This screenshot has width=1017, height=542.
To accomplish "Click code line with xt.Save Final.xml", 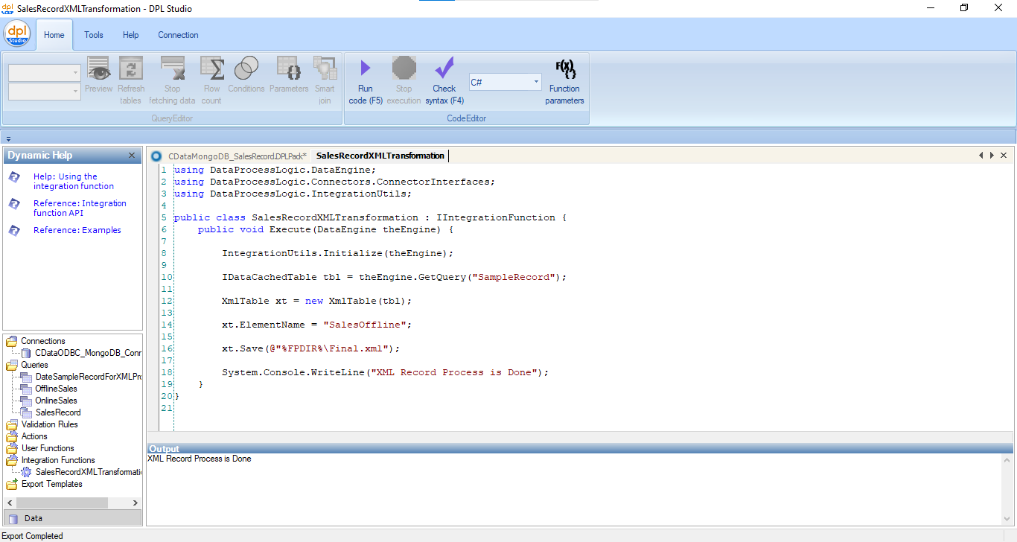I will tap(311, 348).
